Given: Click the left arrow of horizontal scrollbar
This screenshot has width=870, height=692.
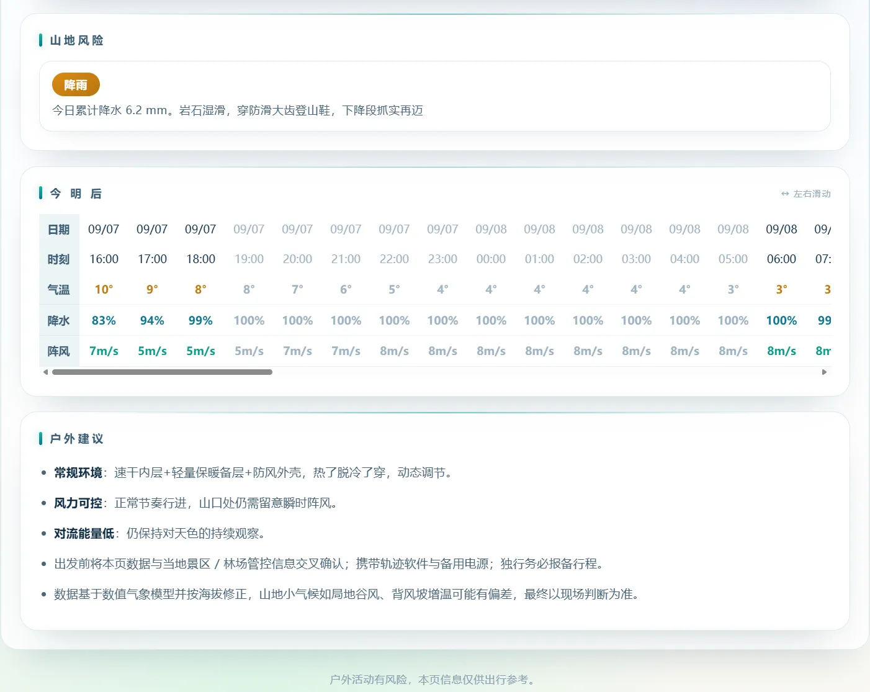Looking at the screenshot, I should point(45,372).
